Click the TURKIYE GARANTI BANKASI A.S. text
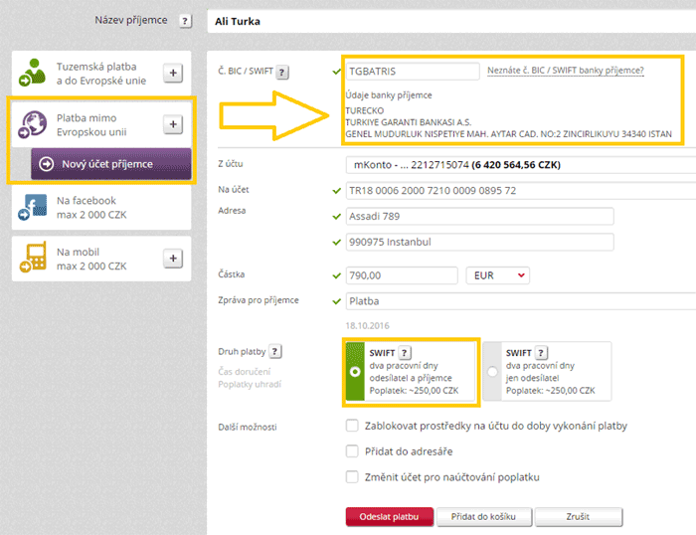 (409, 122)
